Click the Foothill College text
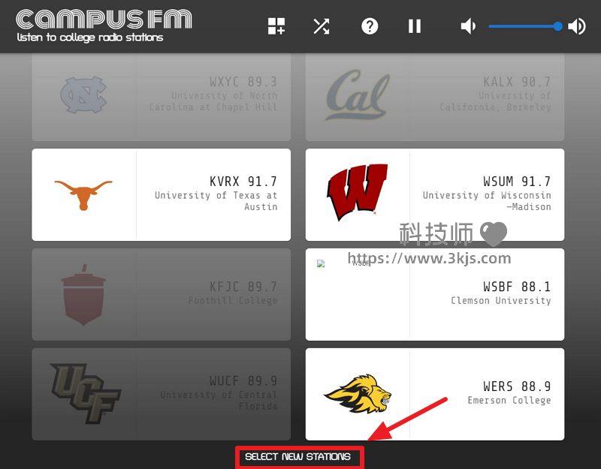Screen dimensions: 601x469 coord(233,301)
